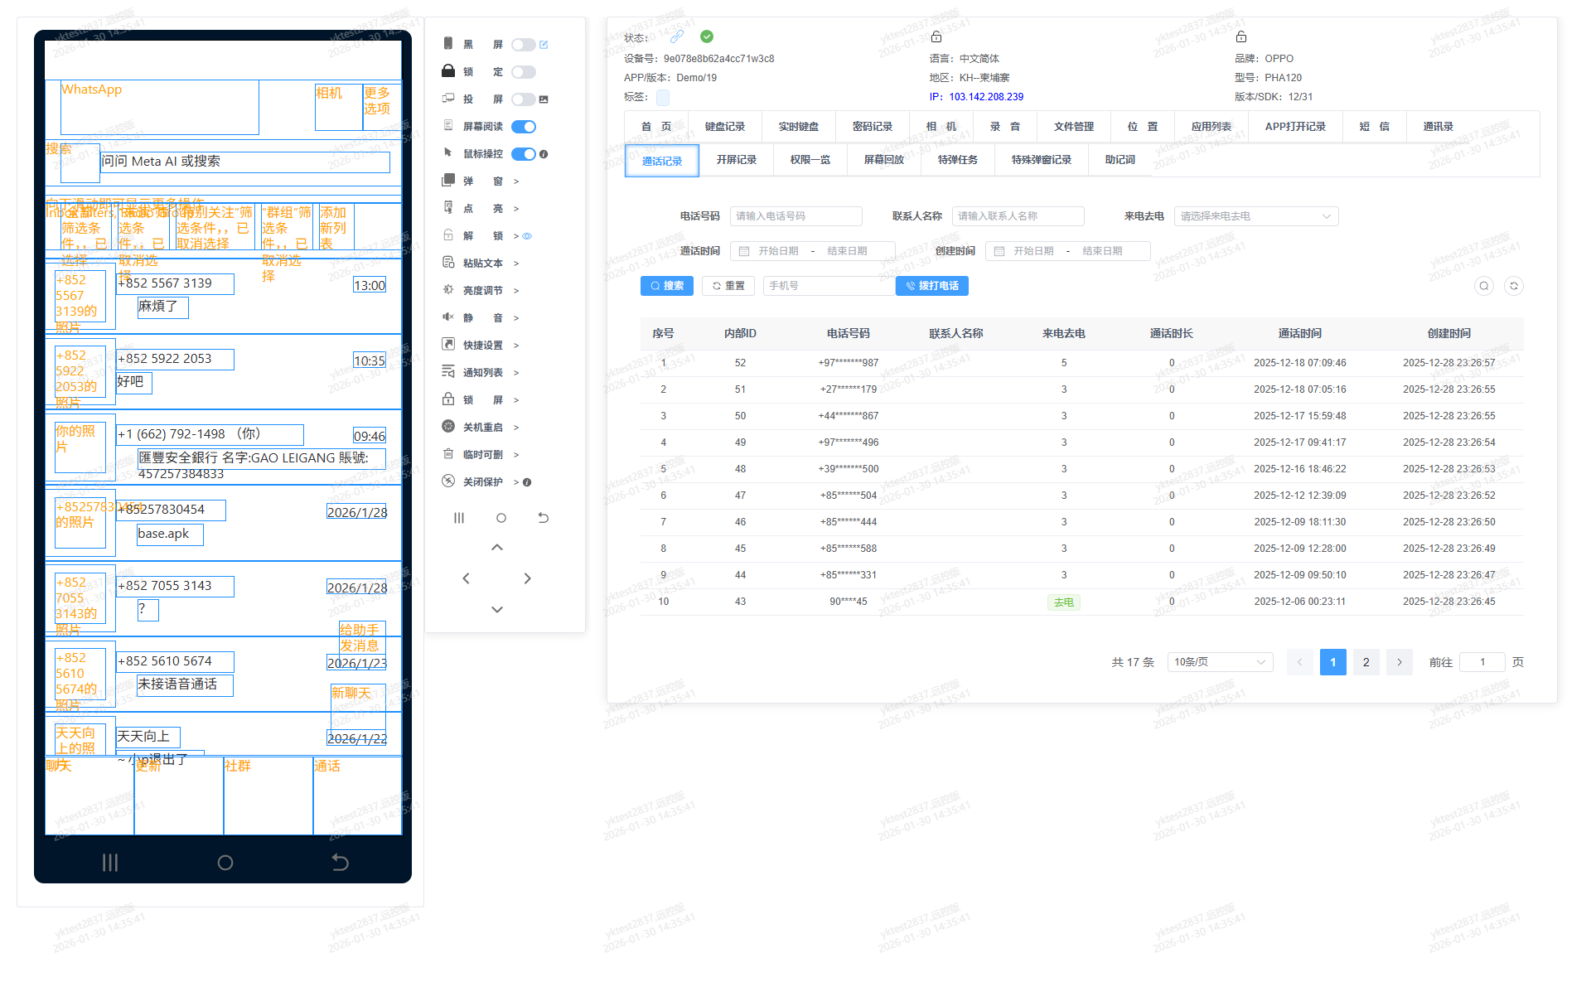1591x1006 pixels.
Task: Click the 电话号码 input field
Action: pyautogui.click(x=796, y=216)
